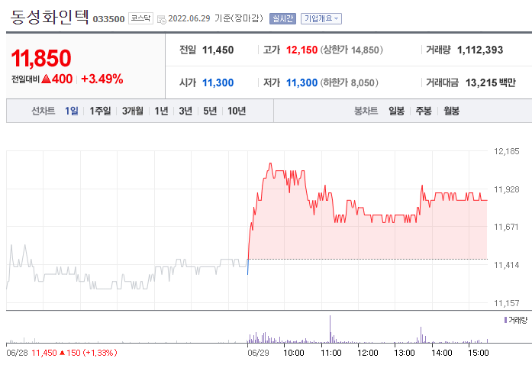Image resolution: width=532 pixels, height=368 pixels.
Task: Select the 1주일 line chart tab
Action: pyautogui.click(x=100, y=111)
